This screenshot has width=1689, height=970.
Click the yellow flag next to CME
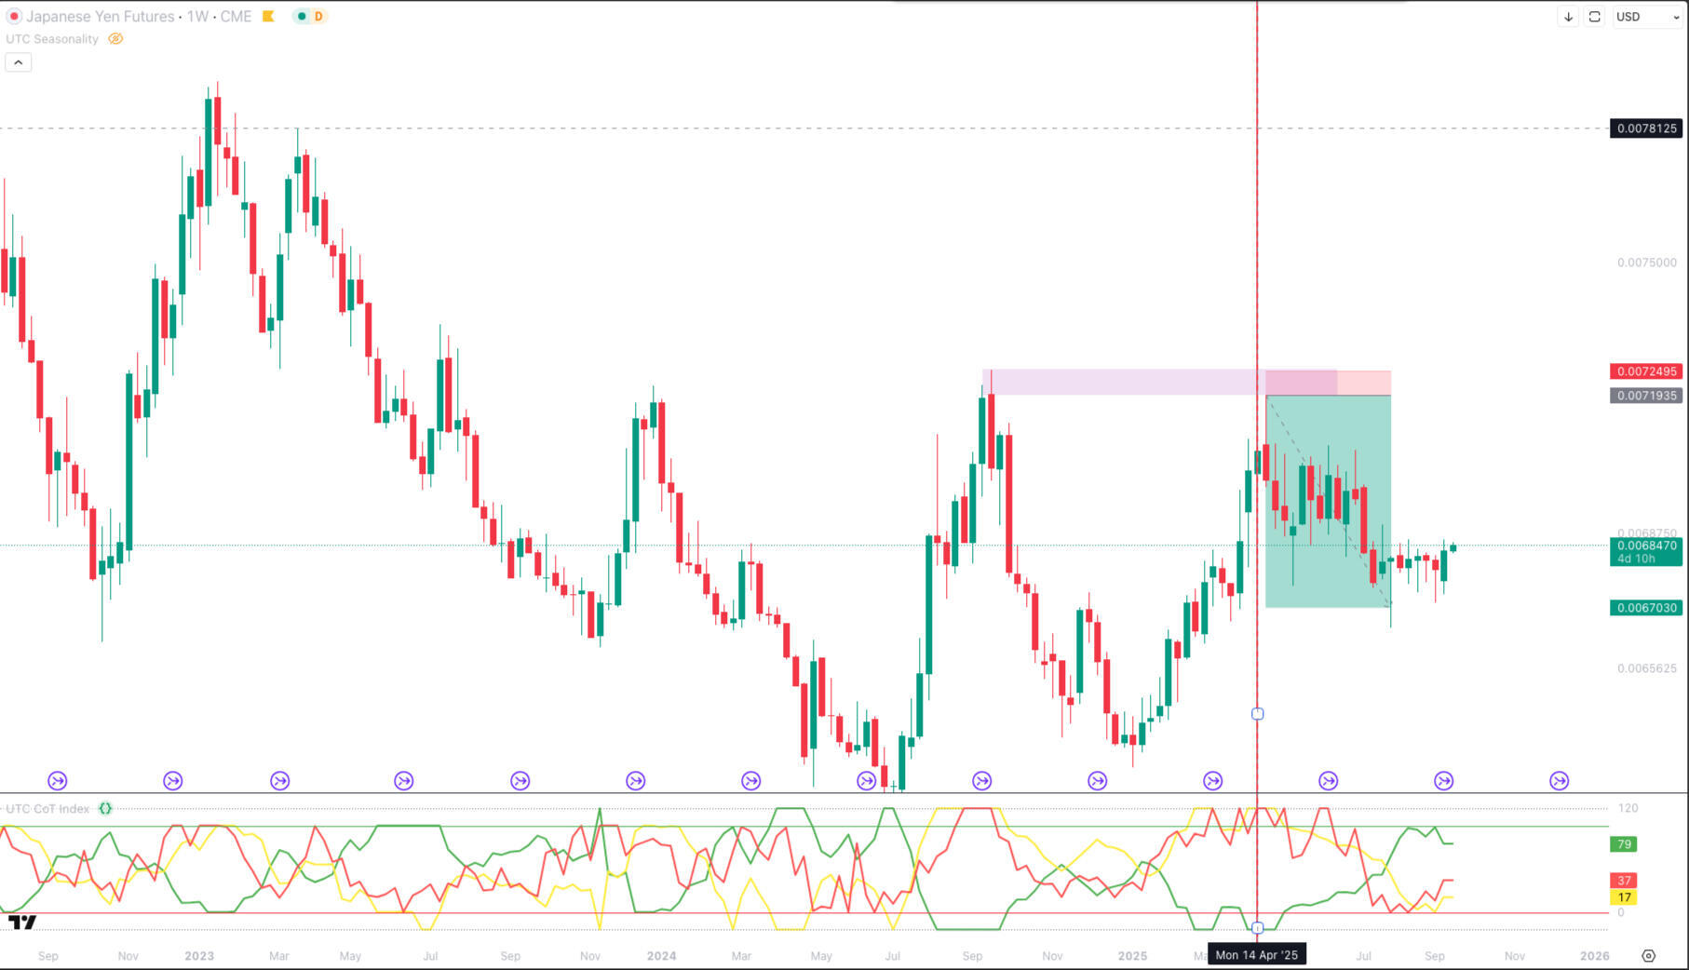coord(268,17)
